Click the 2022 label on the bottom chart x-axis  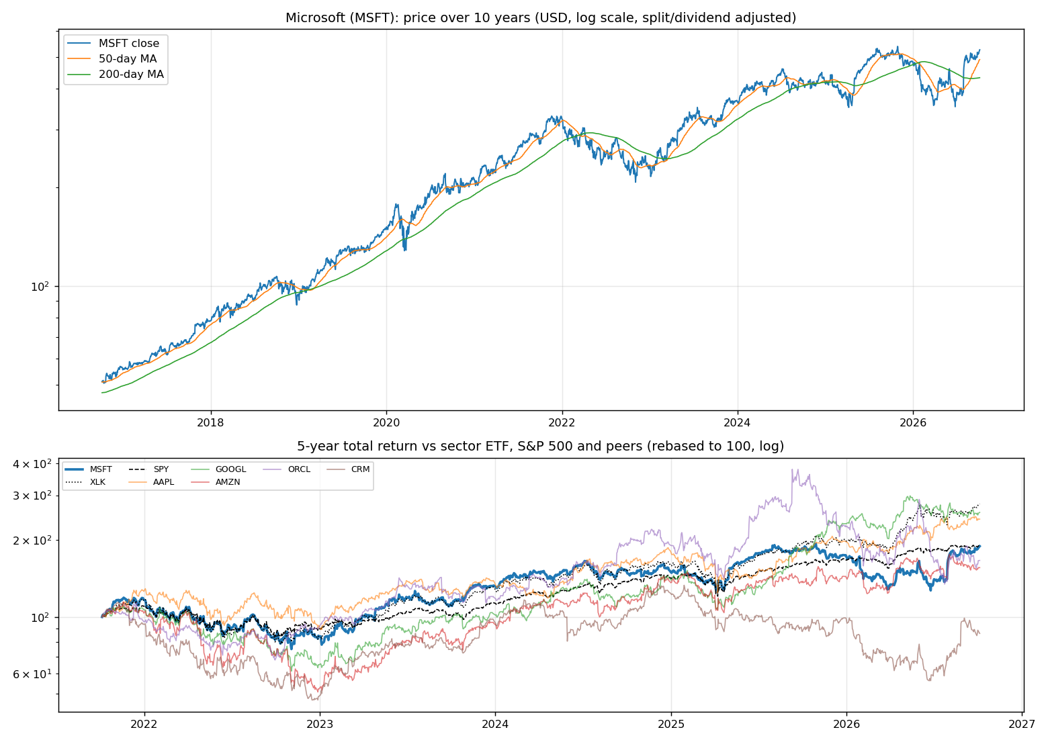144,724
